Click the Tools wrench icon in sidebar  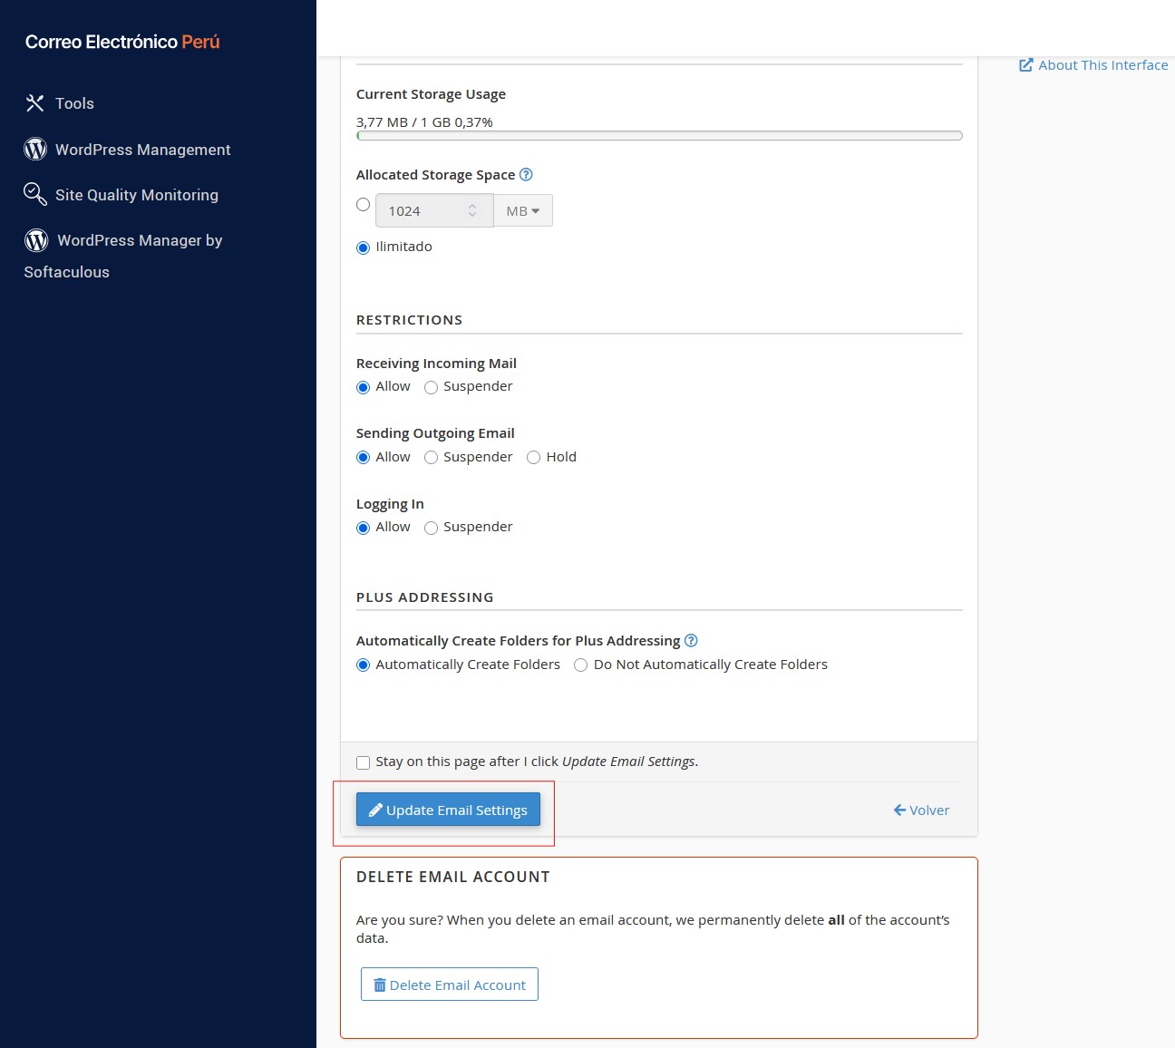click(x=35, y=103)
